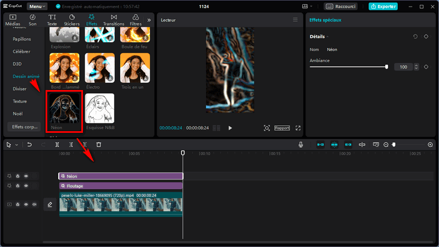Click the Ambiance slider handle

coord(387,67)
